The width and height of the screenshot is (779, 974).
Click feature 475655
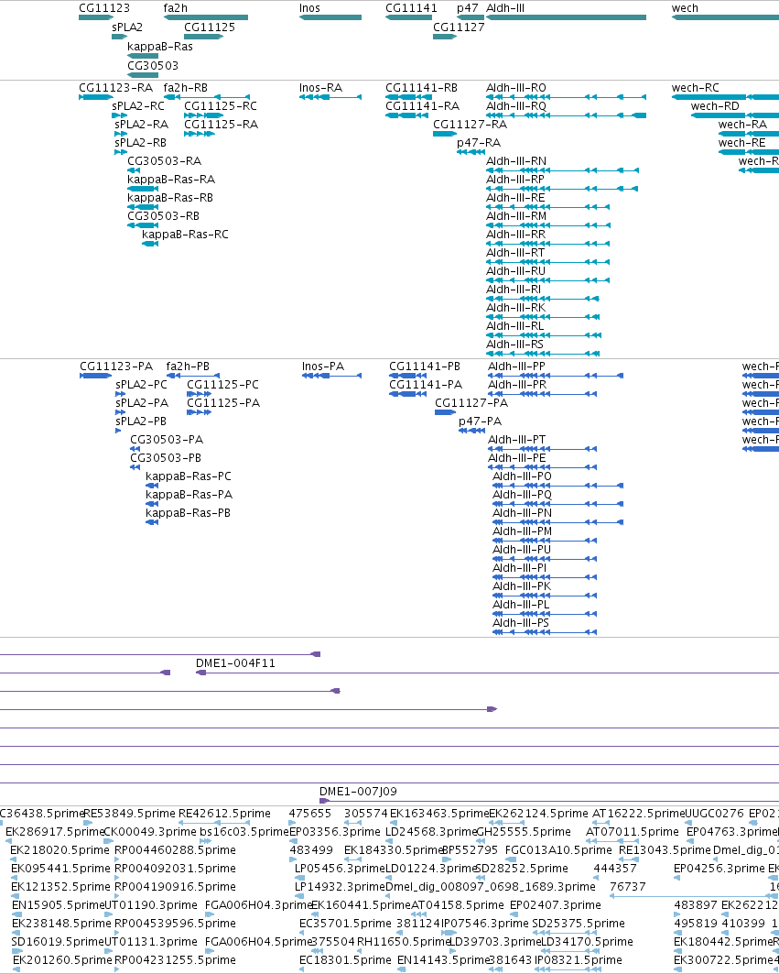tap(310, 813)
